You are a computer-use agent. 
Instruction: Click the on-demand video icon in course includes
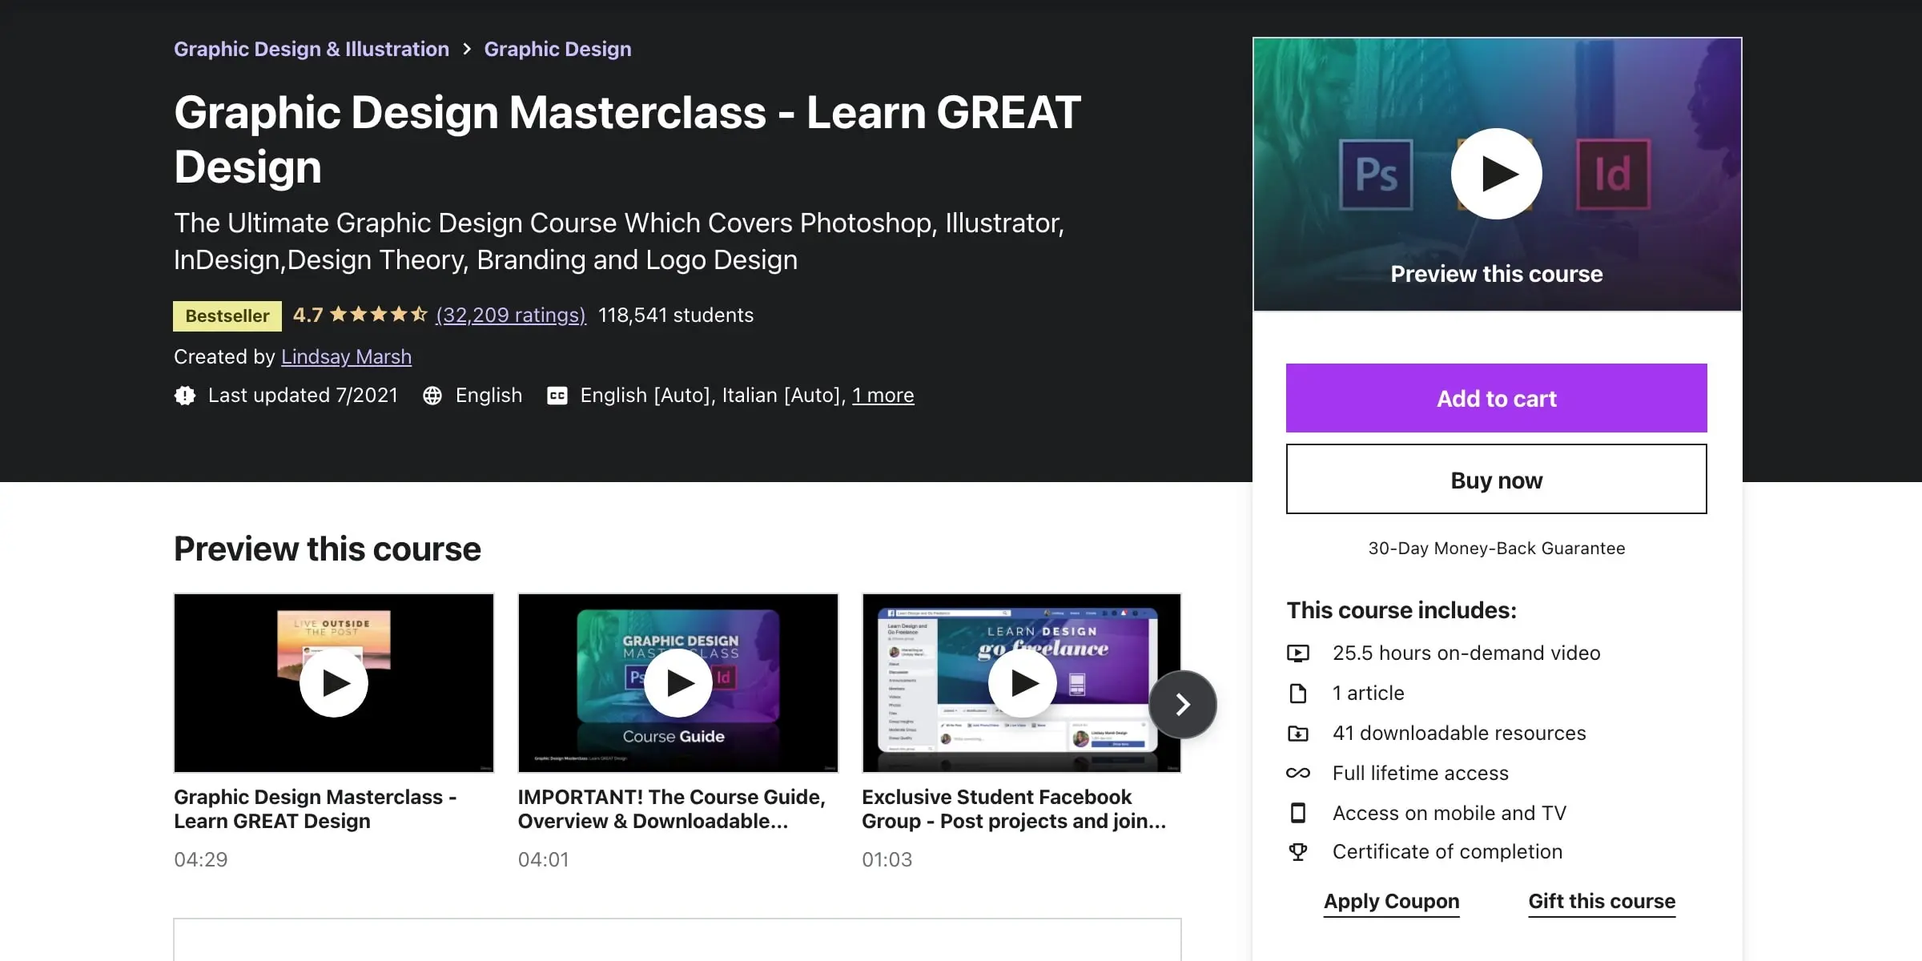[x=1300, y=653]
